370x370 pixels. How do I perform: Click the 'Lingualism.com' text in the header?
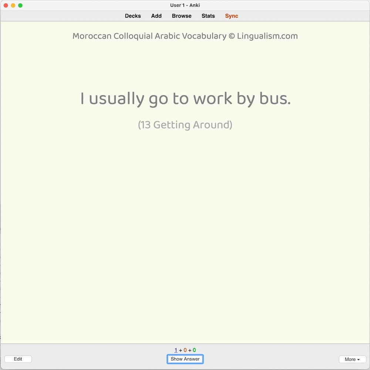pyautogui.click(x=267, y=36)
